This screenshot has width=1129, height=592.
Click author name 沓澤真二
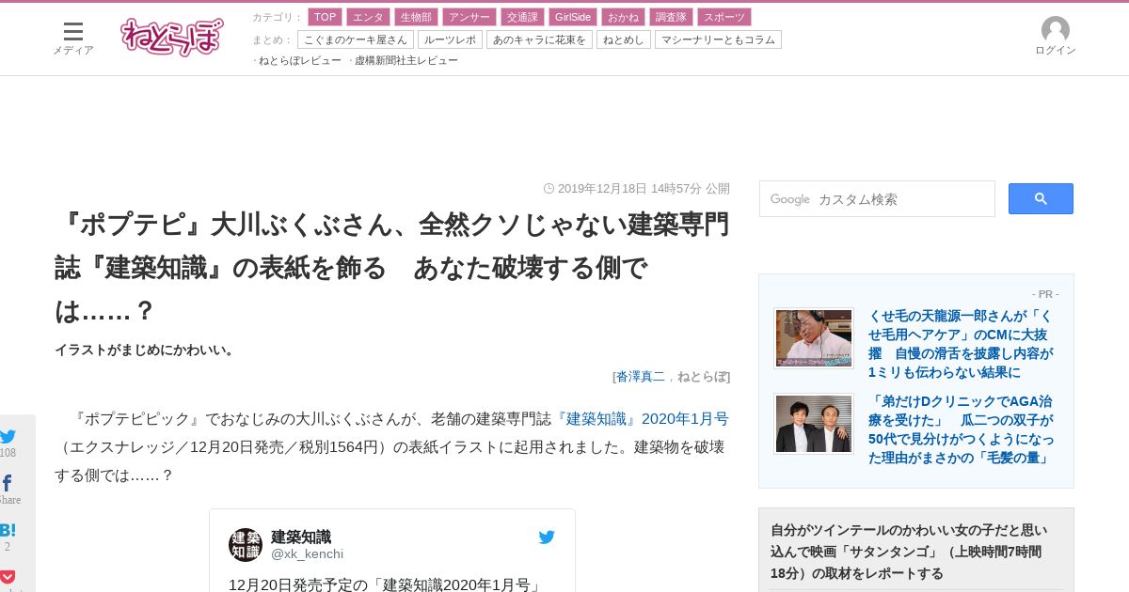(x=641, y=377)
